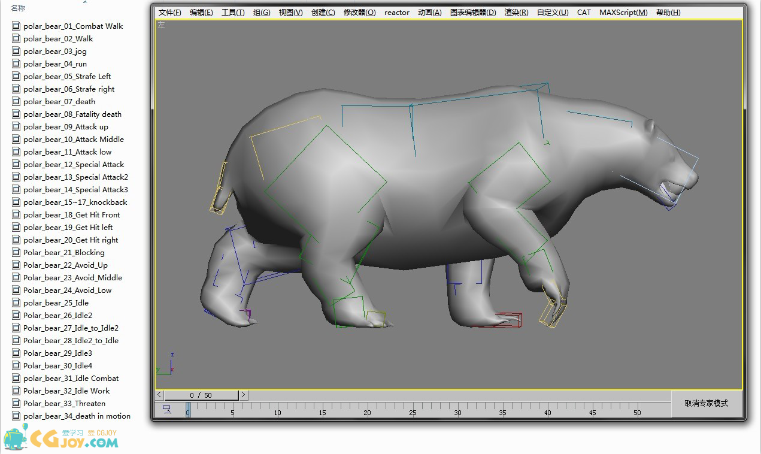
Task: Click frame 25 on the timeline track
Action: click(413, 408)
